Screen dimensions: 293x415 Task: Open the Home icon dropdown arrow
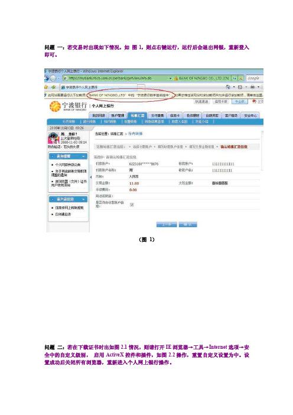[234, 87]
